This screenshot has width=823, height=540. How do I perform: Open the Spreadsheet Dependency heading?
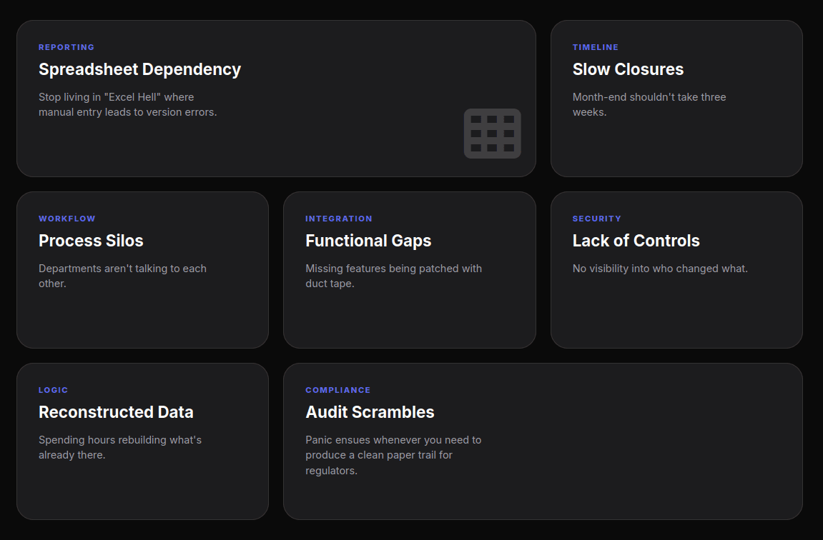click(x=139, y=69)
